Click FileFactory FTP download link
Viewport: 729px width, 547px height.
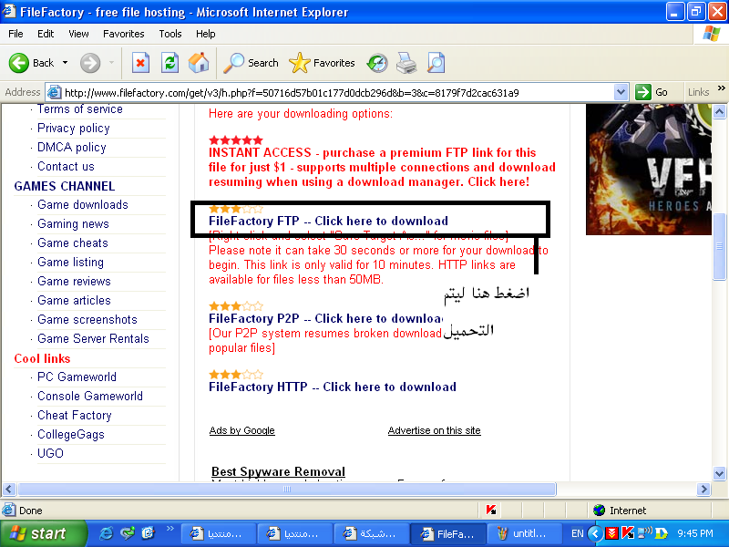tap(328, 221)
